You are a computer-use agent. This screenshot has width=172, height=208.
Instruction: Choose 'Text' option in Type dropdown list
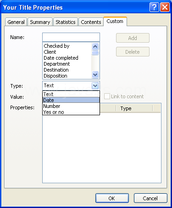(x=71, y=94)
